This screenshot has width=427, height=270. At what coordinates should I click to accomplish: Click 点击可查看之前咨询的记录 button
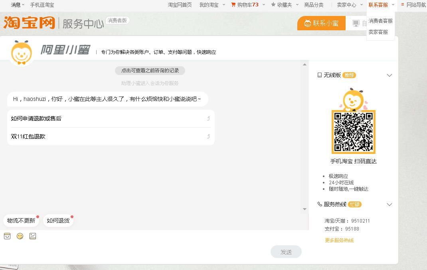pyautogui.click(x=150, y=71)
